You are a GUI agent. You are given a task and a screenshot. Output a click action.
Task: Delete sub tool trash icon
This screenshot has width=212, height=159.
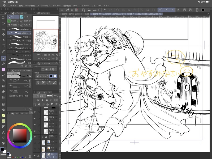pos(30,66)
